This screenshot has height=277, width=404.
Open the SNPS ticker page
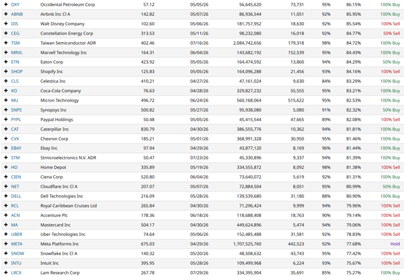(17, 110)
